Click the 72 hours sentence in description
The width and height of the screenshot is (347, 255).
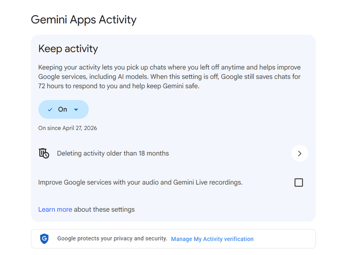[x=119, y=86]
